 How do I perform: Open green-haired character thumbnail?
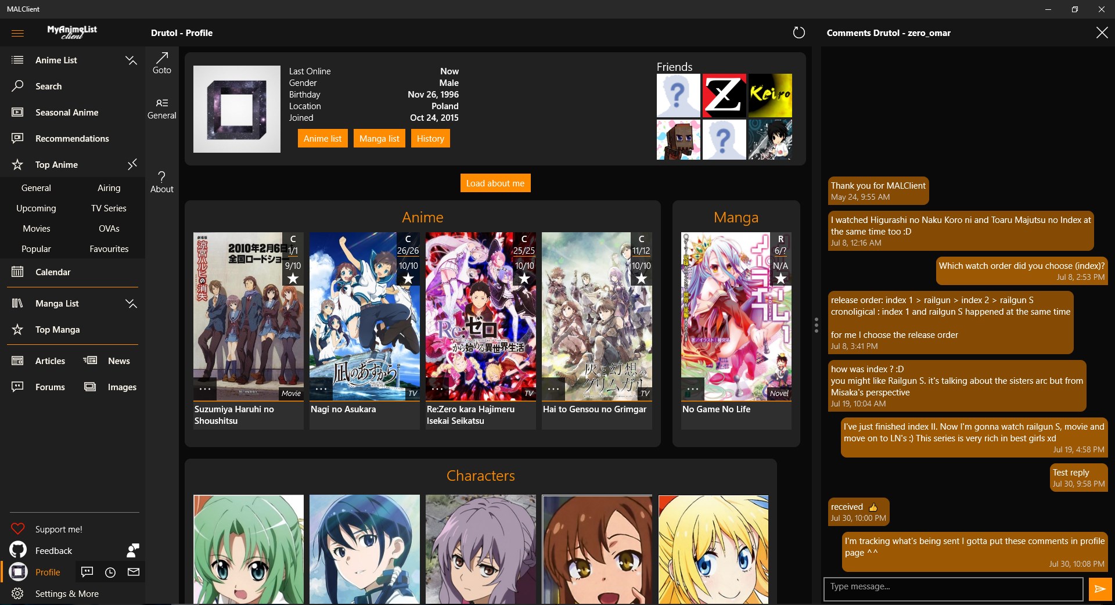[249, 549]
